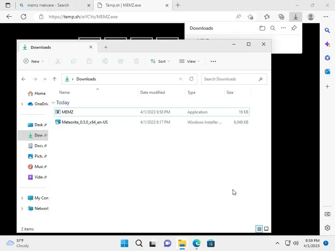Open the Sort dropdown menu
Image resolution: width=335 pixels, height=251 pixels.
coord(160,61)
